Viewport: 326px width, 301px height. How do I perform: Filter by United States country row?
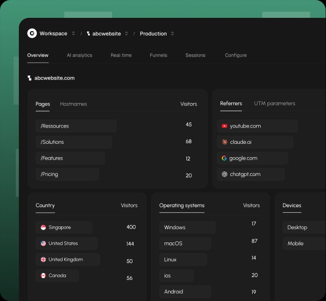pyautogui.click(x=67, y=243)
